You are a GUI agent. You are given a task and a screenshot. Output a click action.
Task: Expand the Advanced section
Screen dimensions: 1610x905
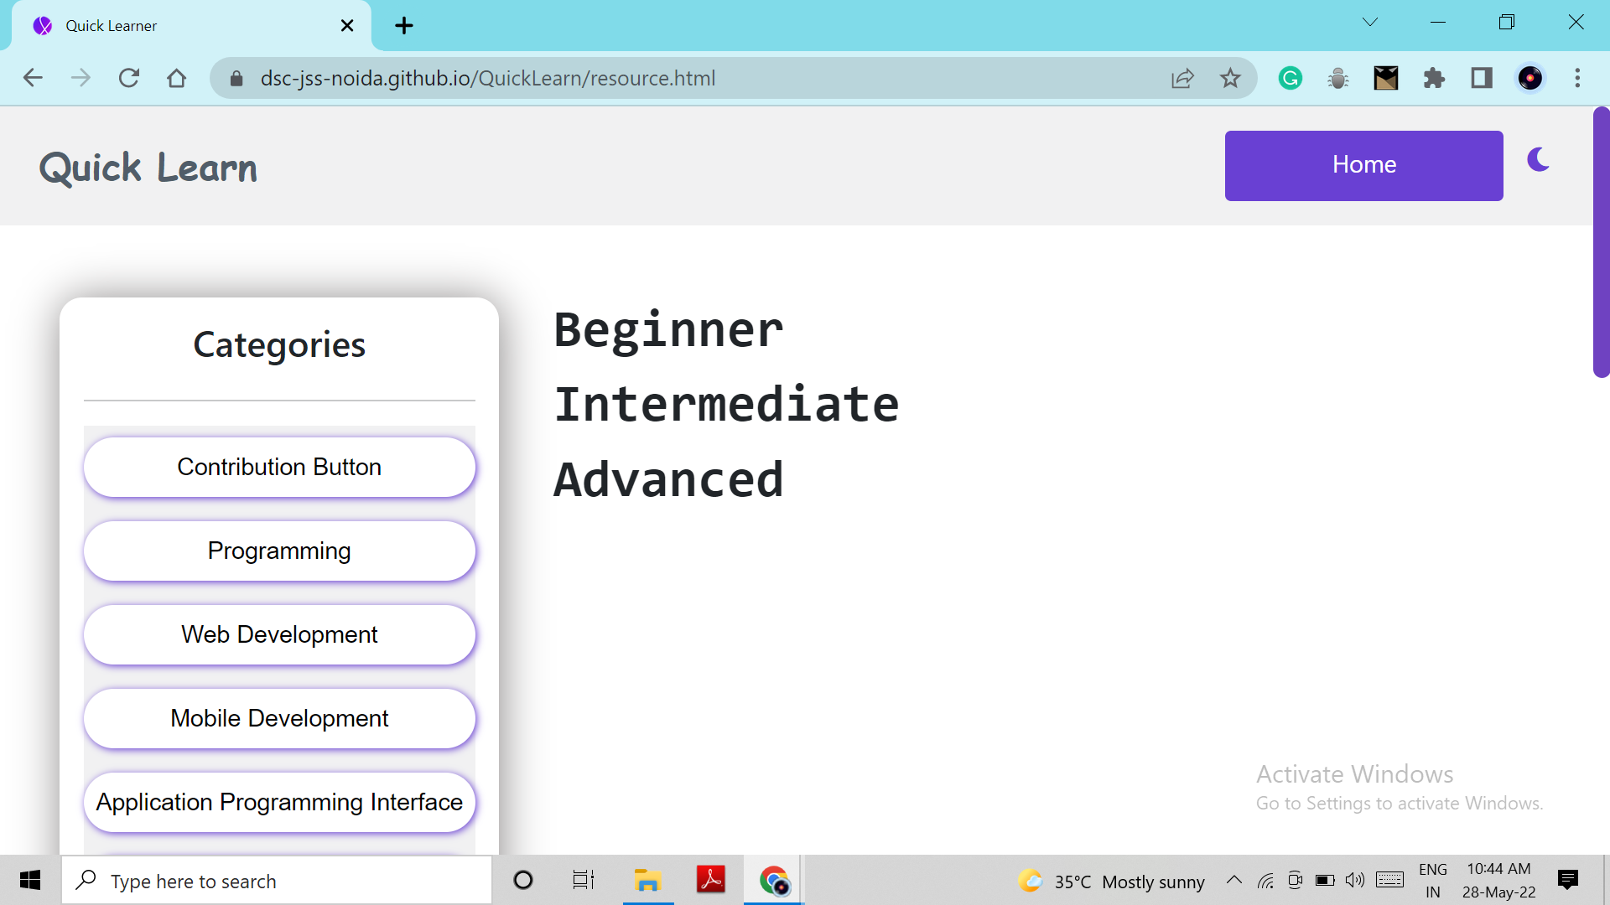click(x=668, y=480)
